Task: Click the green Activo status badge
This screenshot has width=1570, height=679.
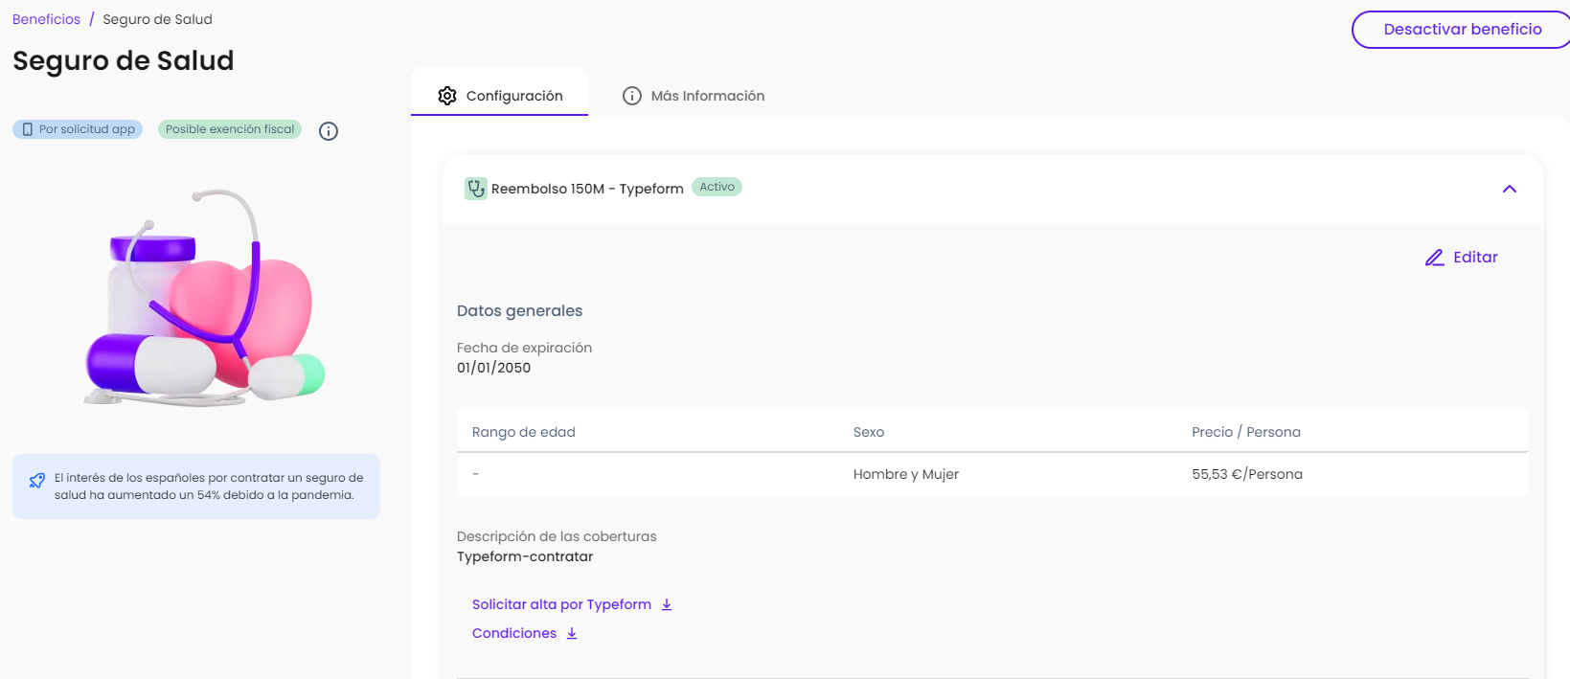Action: click(717, 188)
